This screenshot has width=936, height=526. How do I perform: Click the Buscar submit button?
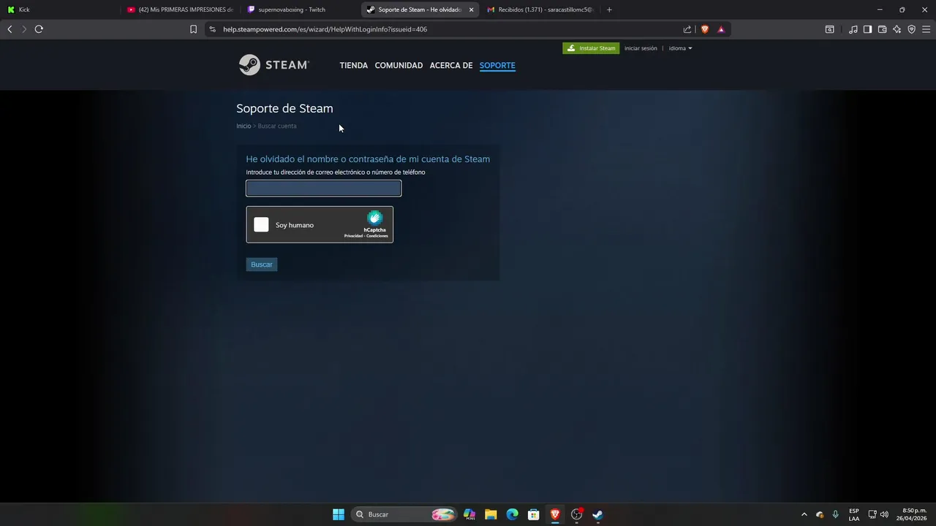261,264
